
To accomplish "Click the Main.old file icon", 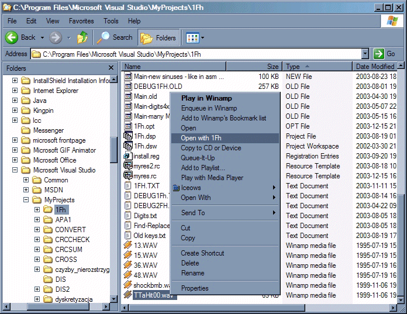I will pyautogui.click(x=127, y=96).
